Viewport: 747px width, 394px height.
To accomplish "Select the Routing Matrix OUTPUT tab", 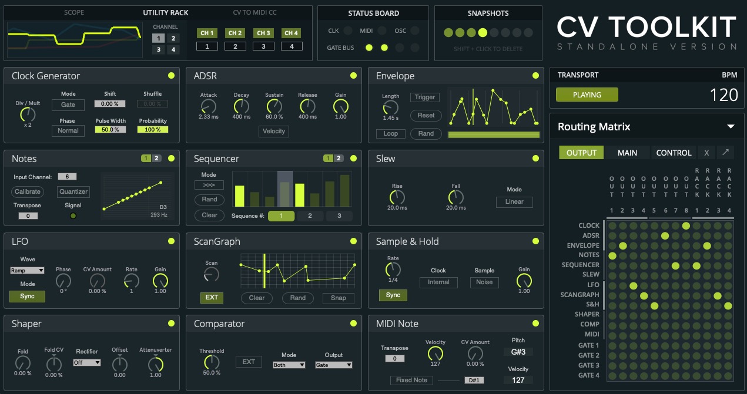I will pos(581,153).
